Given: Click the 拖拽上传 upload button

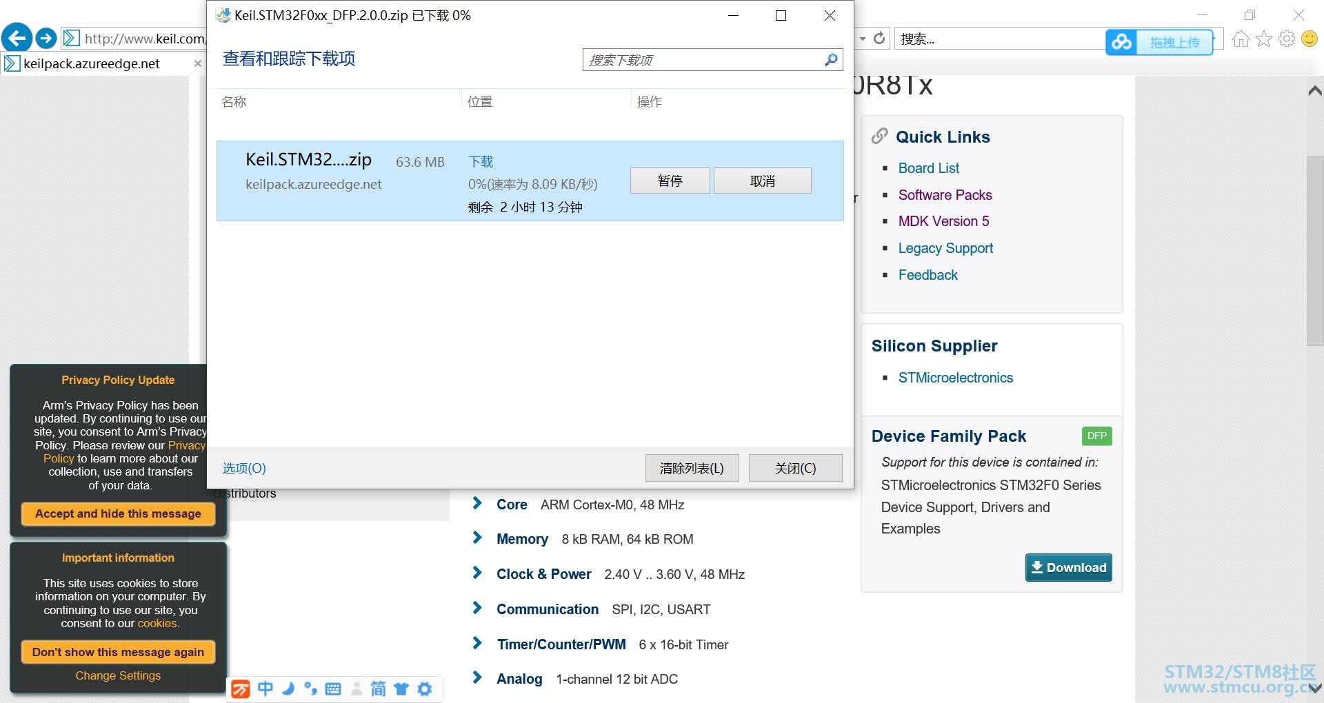Looking at the screenshot, I should coord(1174,42).
